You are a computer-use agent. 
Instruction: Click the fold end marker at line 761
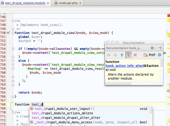coord(13,77)
